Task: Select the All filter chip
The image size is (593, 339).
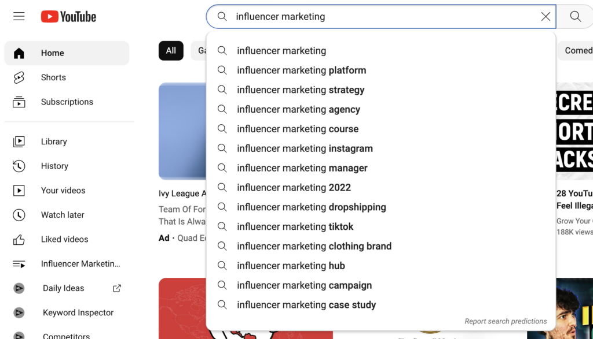Action: 170,50
